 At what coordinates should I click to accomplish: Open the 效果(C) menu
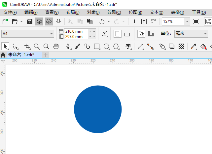click(x=114, y=13)
